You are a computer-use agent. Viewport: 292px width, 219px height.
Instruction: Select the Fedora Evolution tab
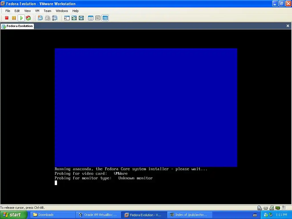[17, 26]
